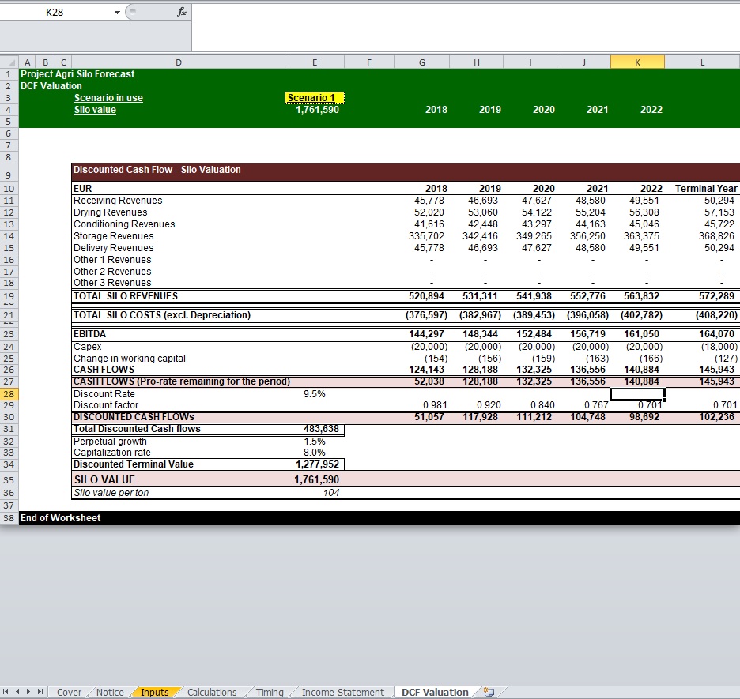The width and height of the screenshot is (740, 699).
Task: Click the 'End of Worksheet' cell
Action: click(60, 518)
